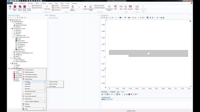The image size is (200, 112).
Task: Expand the Laminar Flow node
Action: (12, 35)
